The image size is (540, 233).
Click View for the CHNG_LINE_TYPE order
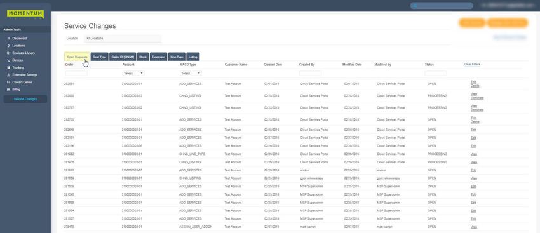click(x=473, y=154)
